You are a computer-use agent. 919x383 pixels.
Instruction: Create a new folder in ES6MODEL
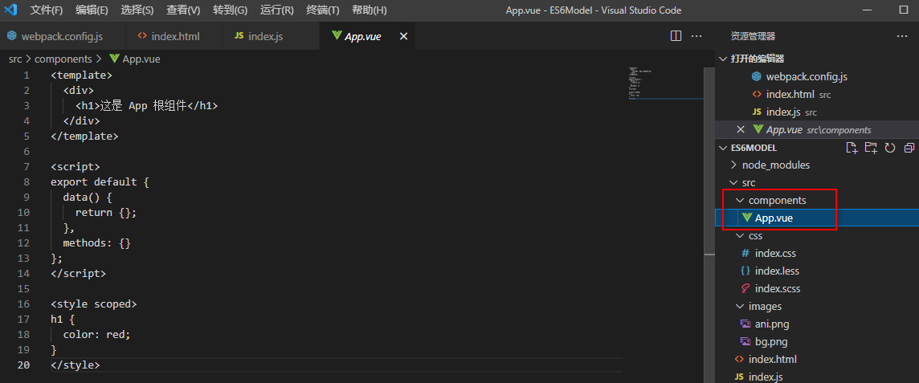(871, 148)
